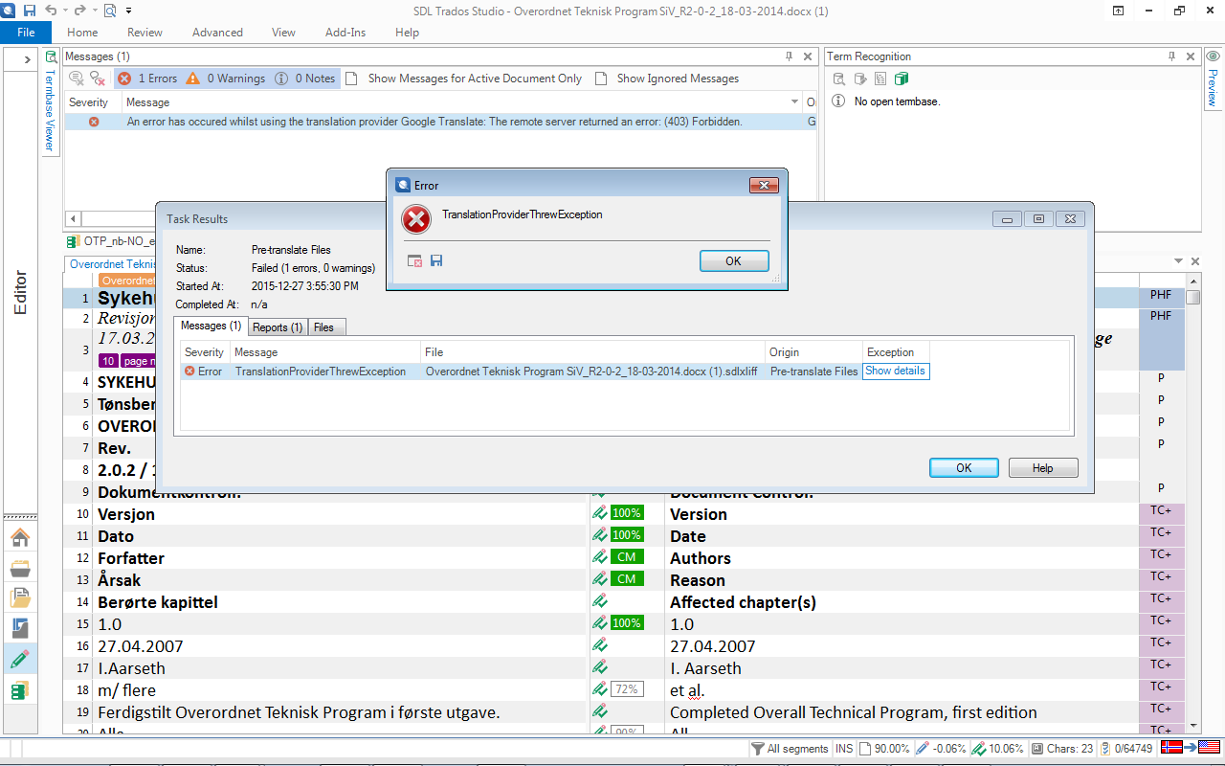
Task: Click the view term details icon
Action: click(880, 79)
